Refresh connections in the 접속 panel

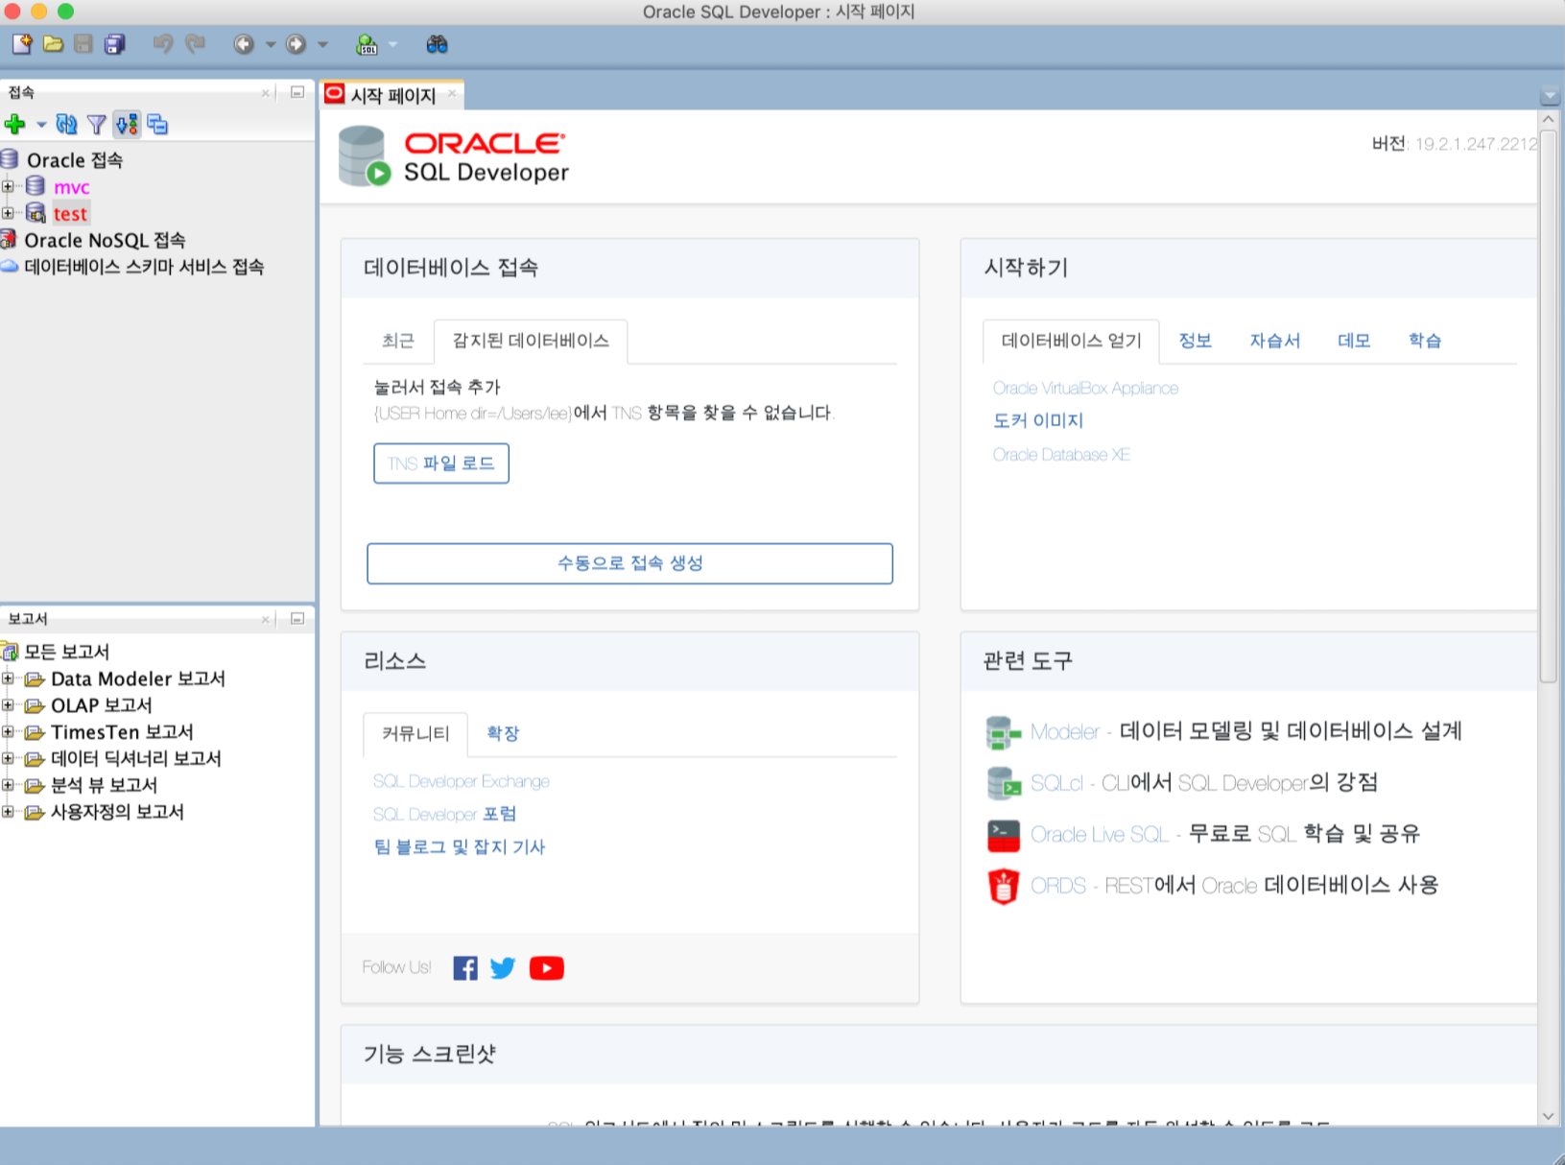coord(66,124)
